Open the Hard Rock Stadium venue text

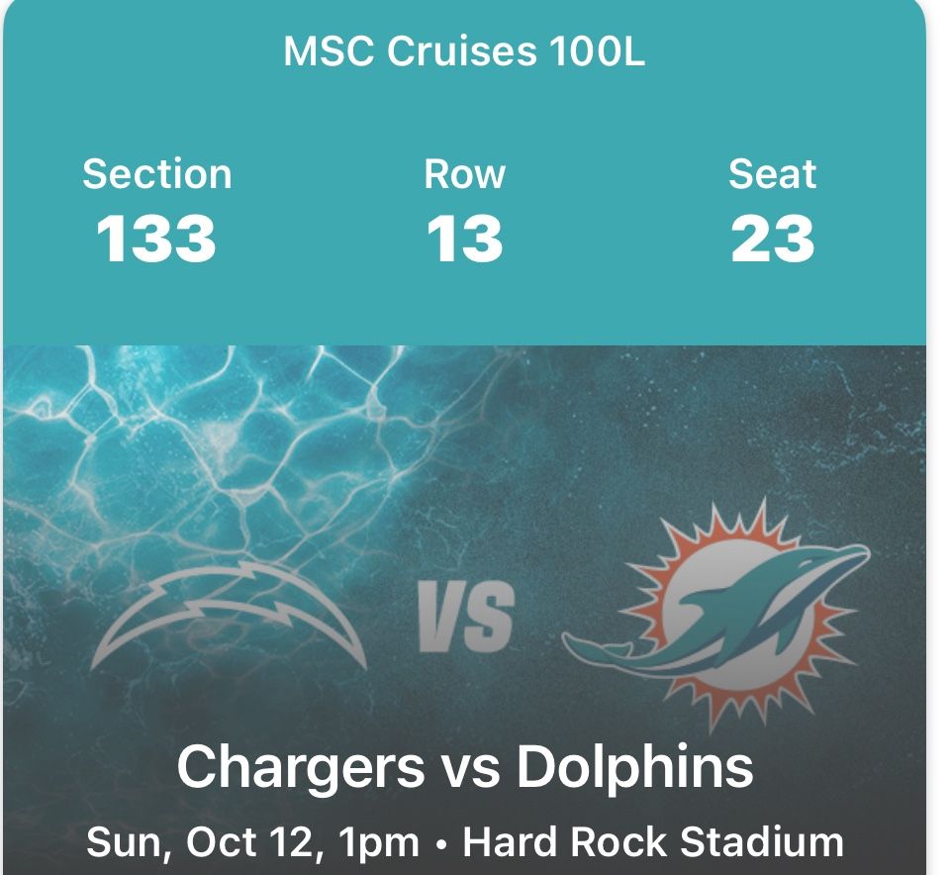tap(653, 842)
